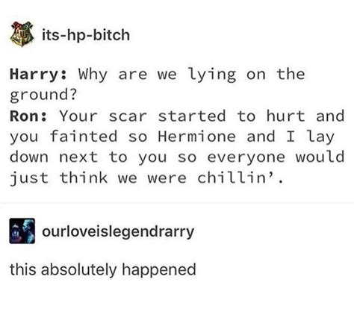Click the word "everyone" in the post
This screenshot has width=354, height=335.
[x=246, y=157]
